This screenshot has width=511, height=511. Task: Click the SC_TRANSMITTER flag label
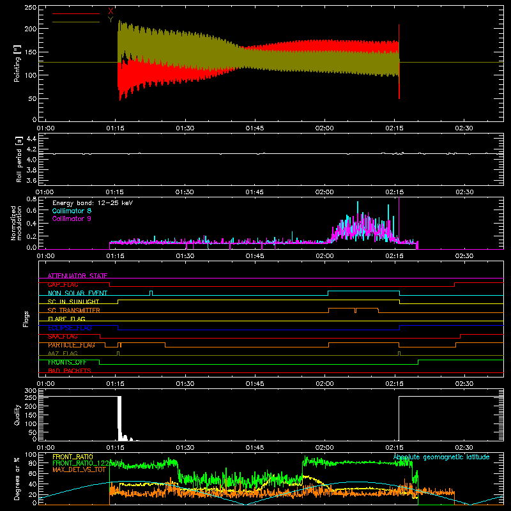74,310
